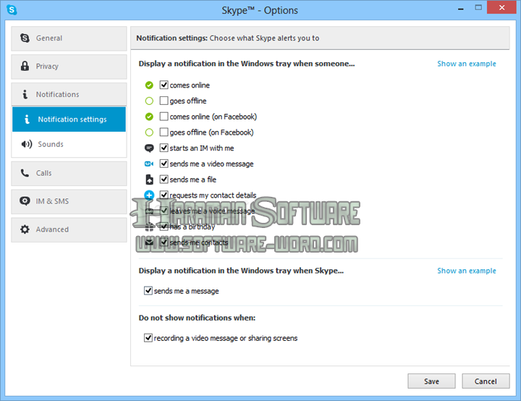Toggle Skype sends me a message checkbox

click(x=148, y=290)
